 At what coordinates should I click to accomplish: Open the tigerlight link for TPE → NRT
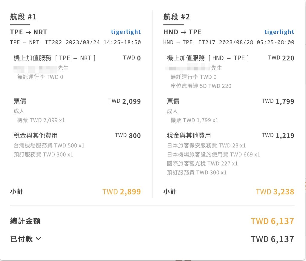coord(126,32)
